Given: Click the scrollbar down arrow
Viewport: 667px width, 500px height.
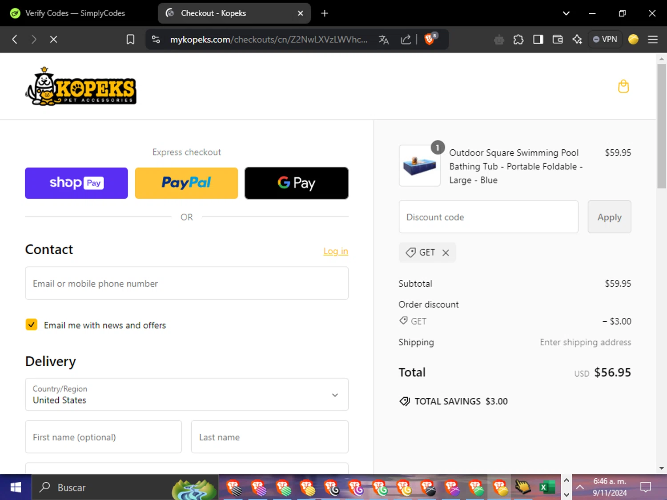Looking at the screenshot, I should pyautogui.click(x=662, y=468).
